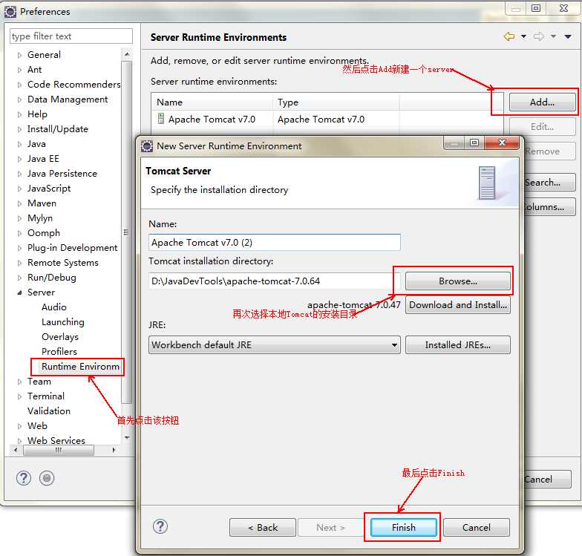Select Audio under Server

[53, 307]
